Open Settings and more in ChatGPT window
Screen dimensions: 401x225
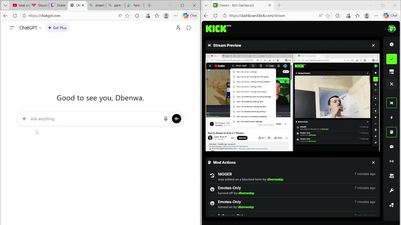click(176, 16)
